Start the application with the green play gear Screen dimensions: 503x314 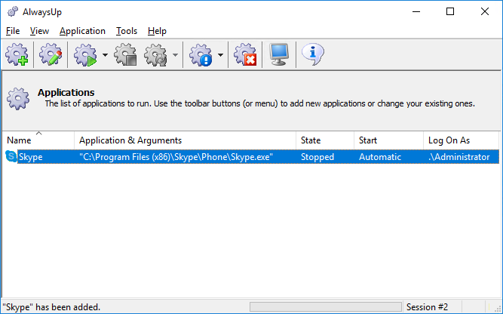(x=85, y=54)
